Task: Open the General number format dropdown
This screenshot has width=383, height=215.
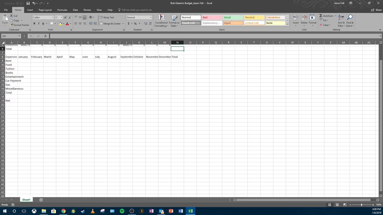Action: point(151,17)
